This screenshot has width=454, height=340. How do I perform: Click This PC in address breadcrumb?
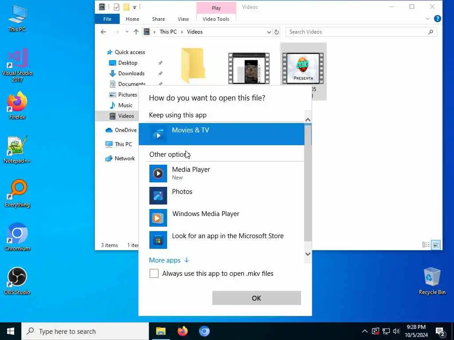click(x=168, y=32)
